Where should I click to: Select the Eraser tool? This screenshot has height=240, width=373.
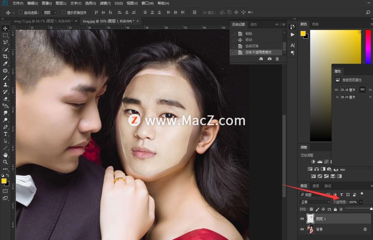5,99
